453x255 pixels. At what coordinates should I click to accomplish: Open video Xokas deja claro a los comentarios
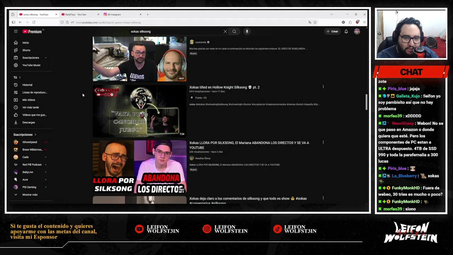coord(248,200)
